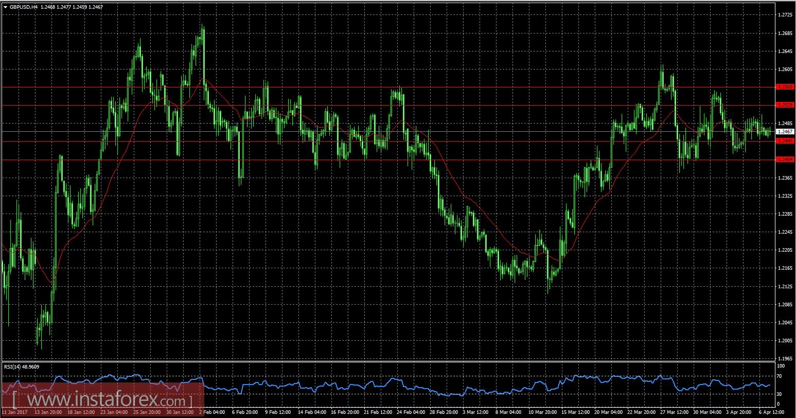Click the 6 Feb 20:00 time label
This screenshot has width=796, height=418.
point(244,412)
